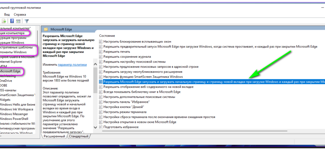Click policy icon beside "Настроить режим терминала"
The height and width of the screenshot is (149, 325).
pyautogui.click(x=101, y=112)
